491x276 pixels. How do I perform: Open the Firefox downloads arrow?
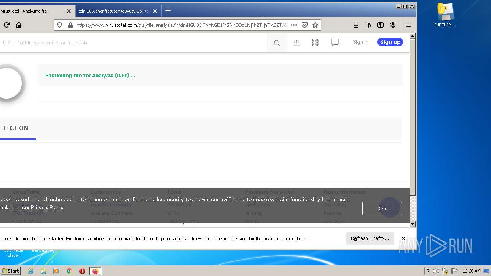tap(356, 25)
